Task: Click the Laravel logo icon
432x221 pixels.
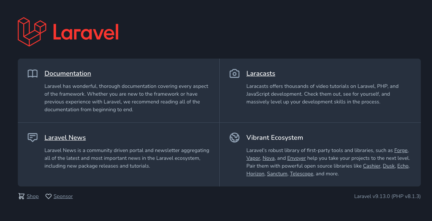Action: pos(32,32)
